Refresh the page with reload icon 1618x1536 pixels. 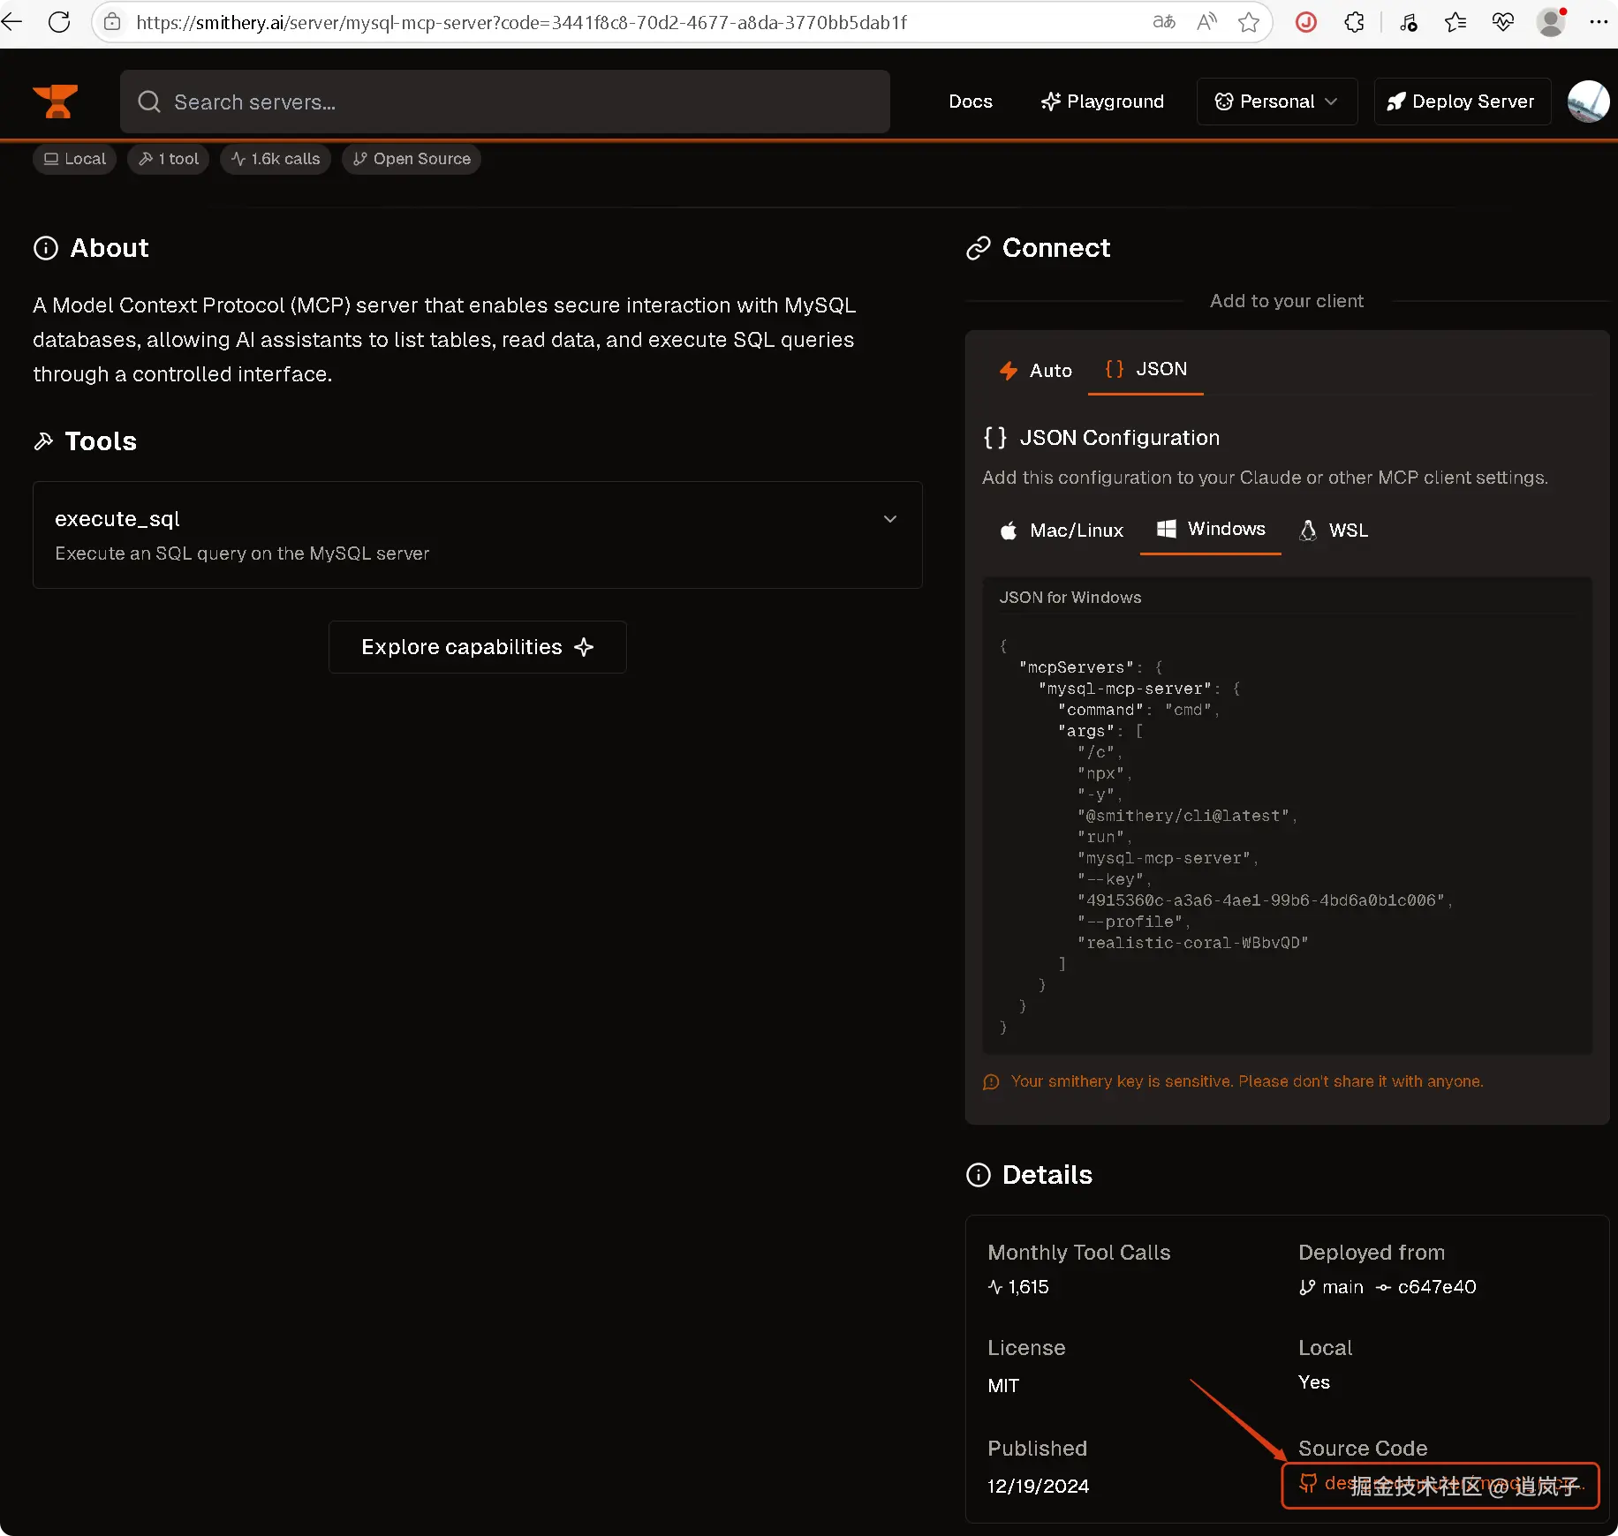(59, 22)
